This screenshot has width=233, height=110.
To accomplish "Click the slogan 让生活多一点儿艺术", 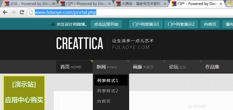I will [133, 41].
